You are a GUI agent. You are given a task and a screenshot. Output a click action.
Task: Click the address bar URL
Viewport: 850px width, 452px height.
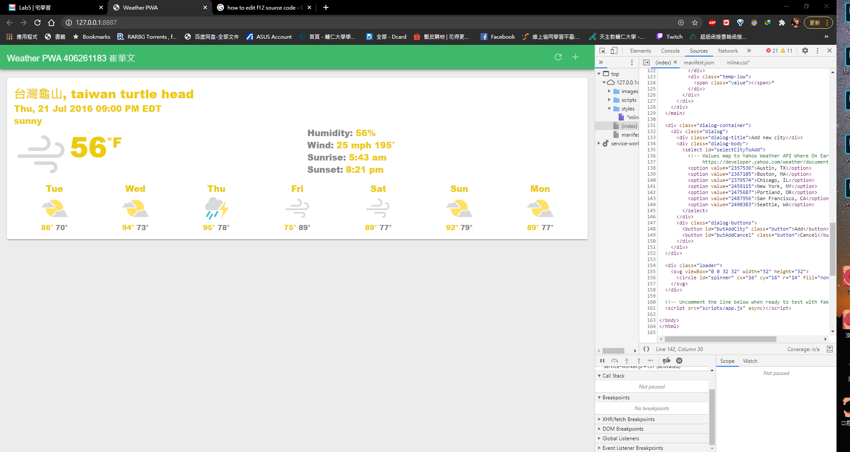(96, 22)
